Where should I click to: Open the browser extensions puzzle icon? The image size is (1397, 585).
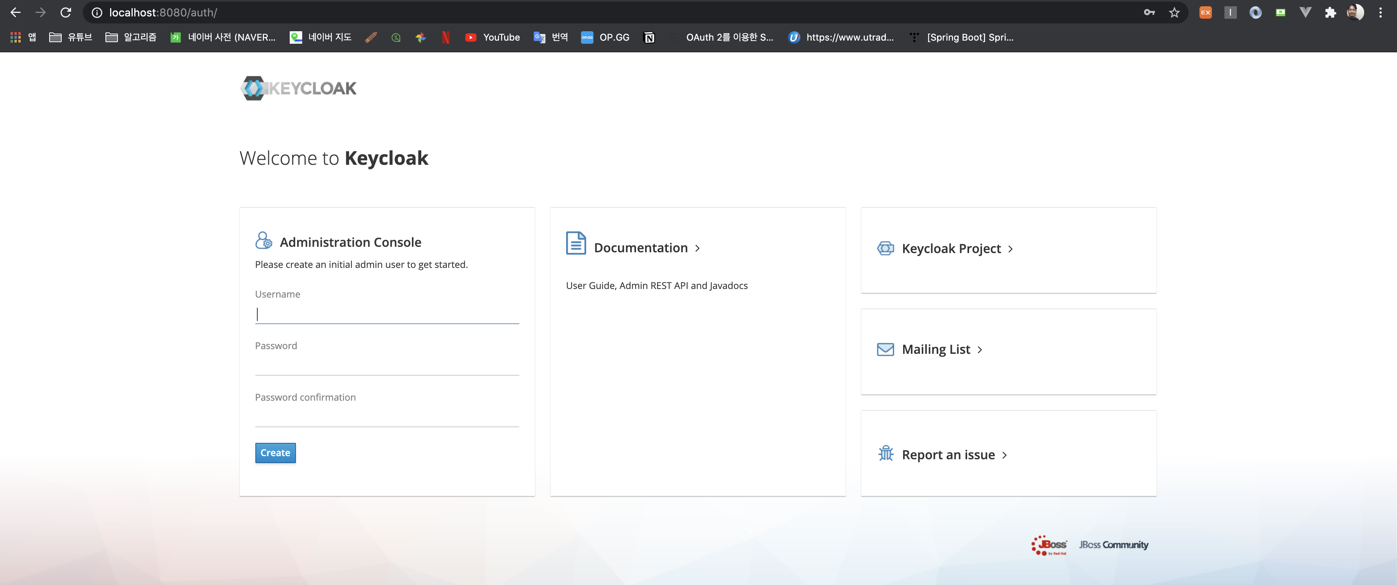(1330, 12)
